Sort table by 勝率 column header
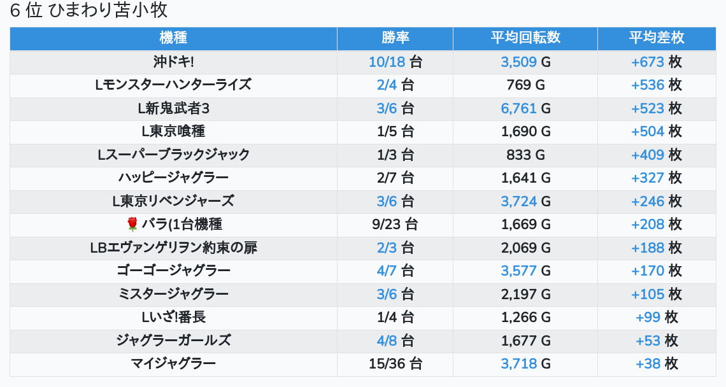Viewport: 726px width, 387px height. 395,38
